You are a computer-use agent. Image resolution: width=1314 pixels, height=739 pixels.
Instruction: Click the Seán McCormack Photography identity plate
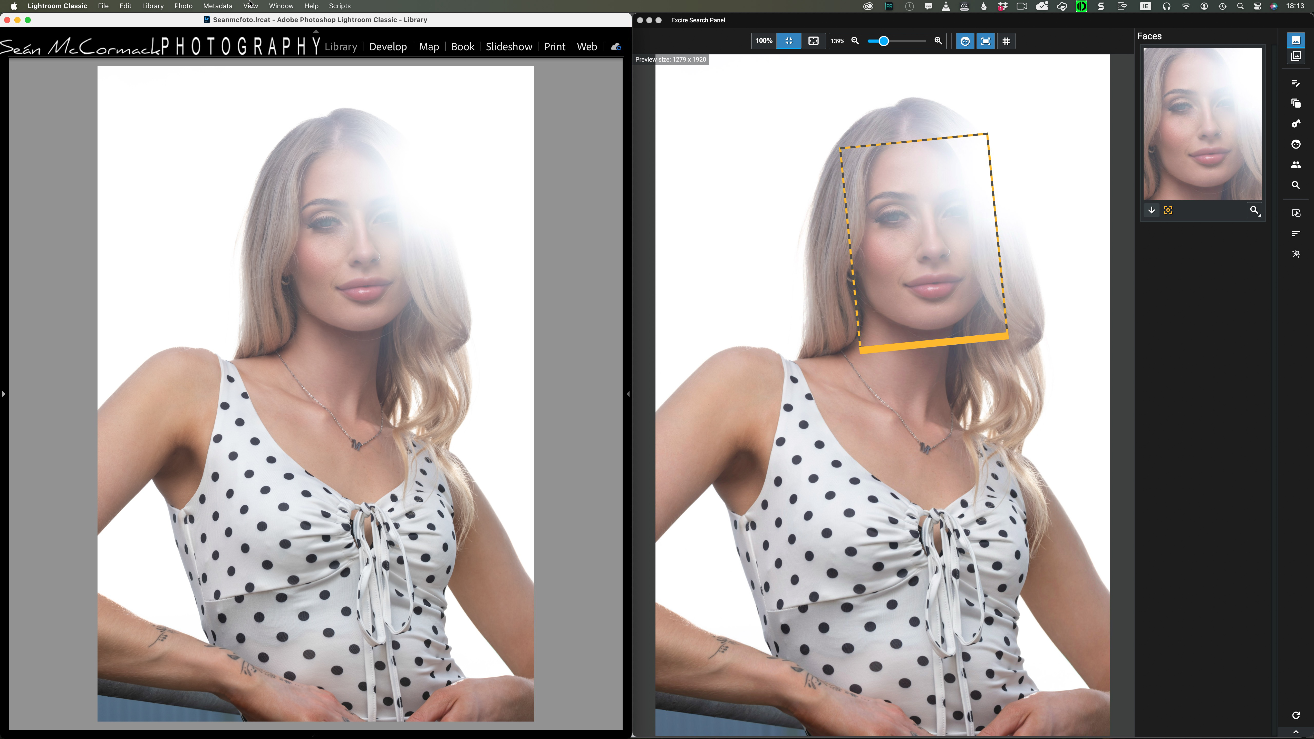[x=161, y=46]
